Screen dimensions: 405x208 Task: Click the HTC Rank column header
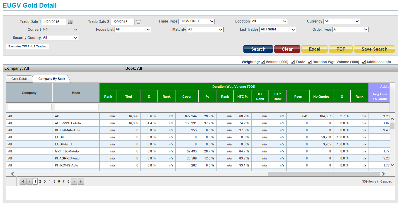click(278, 97)
